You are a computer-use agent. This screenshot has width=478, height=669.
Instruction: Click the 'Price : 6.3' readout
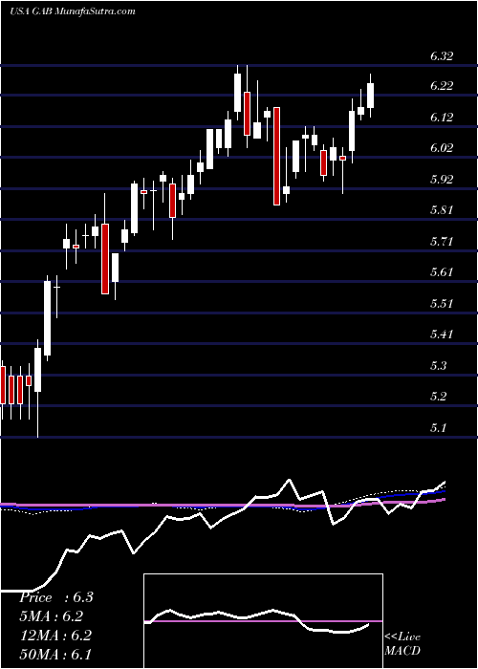[x=55, y=597]
